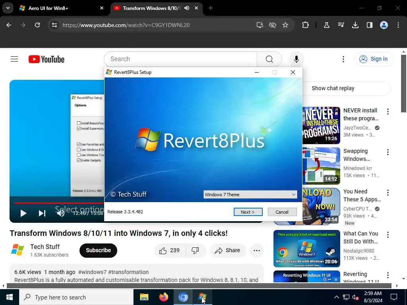Open the taskbar volume icon

coord(355,297)
